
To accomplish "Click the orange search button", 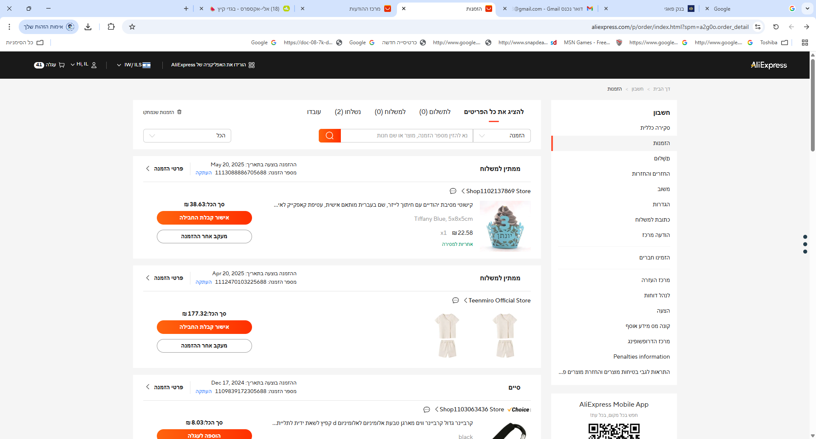I will 330,136.
